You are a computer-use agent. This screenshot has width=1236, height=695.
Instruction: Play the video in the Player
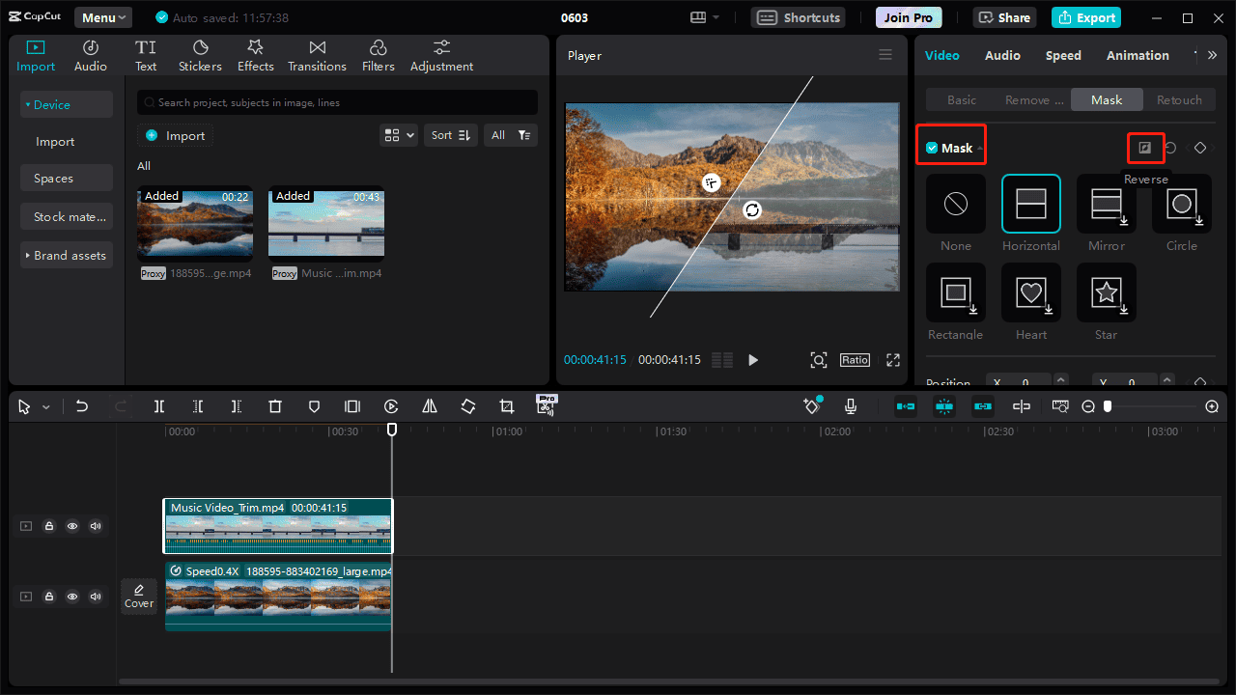pyautogui.click(x=753, y=360)
